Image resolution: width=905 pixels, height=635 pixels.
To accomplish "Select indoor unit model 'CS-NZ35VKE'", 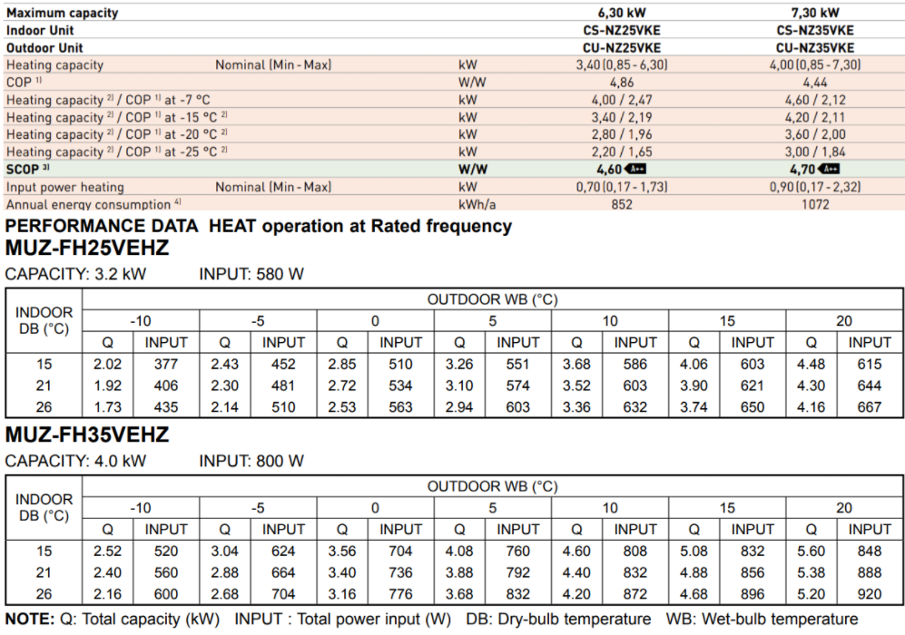I will click(815, 30).
